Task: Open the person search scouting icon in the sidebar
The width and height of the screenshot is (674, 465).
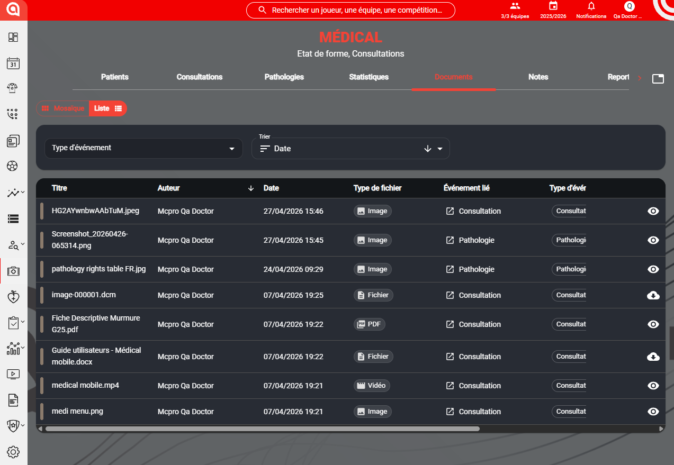Action: point(13,245)
